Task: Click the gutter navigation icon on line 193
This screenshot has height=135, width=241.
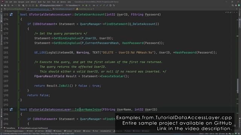Action: [11, 109]
